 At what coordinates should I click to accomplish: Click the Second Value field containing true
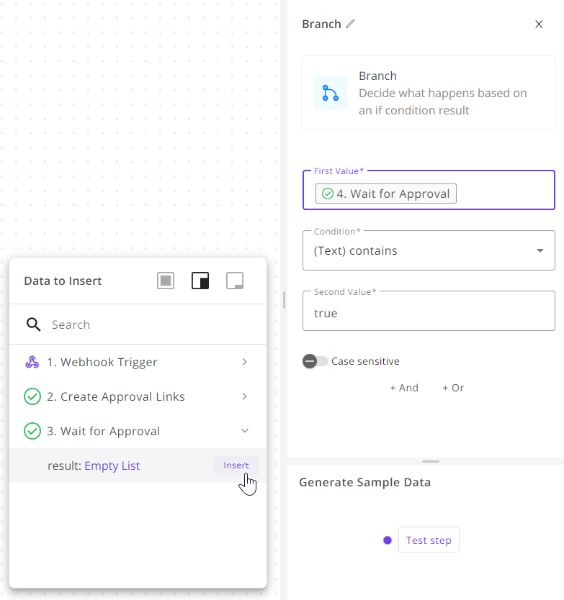429,313
